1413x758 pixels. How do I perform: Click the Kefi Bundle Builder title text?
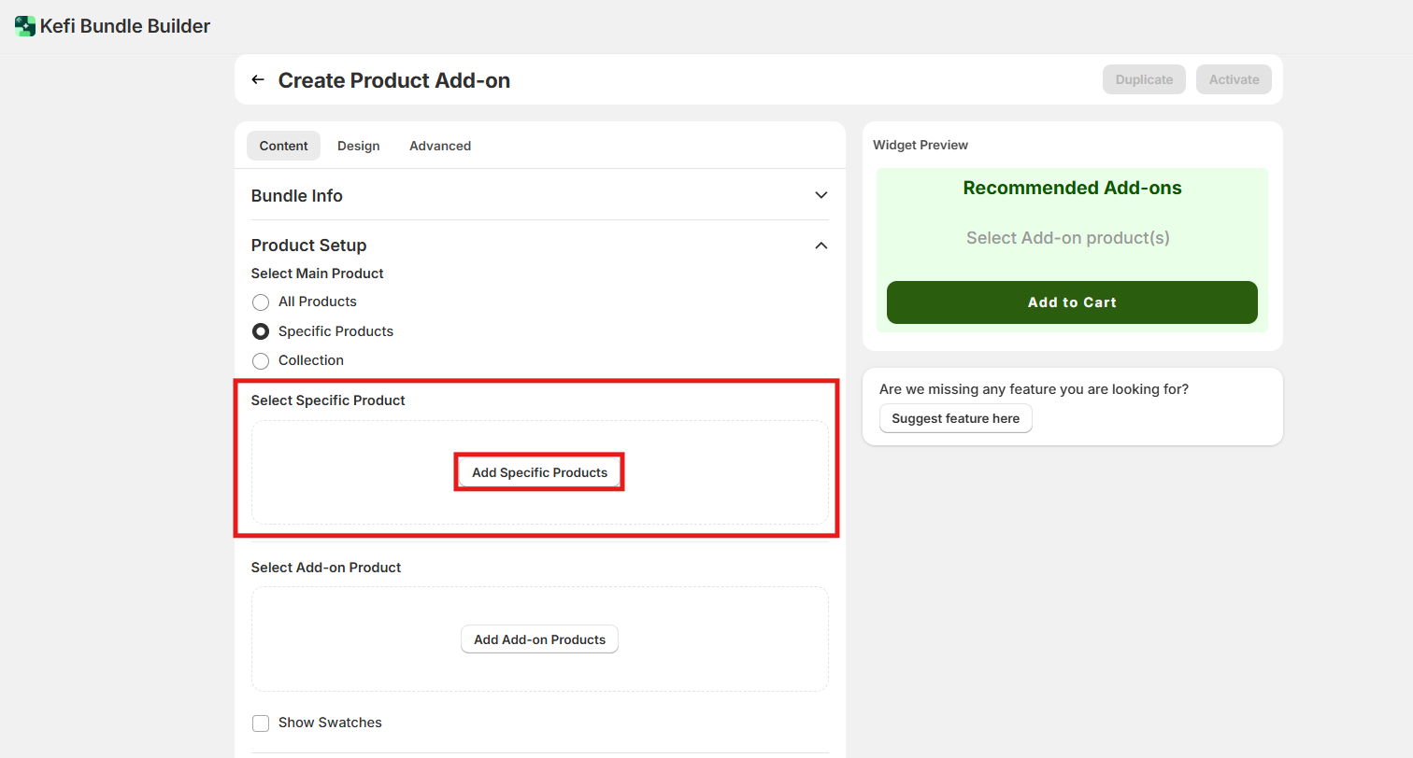[125, 26]
